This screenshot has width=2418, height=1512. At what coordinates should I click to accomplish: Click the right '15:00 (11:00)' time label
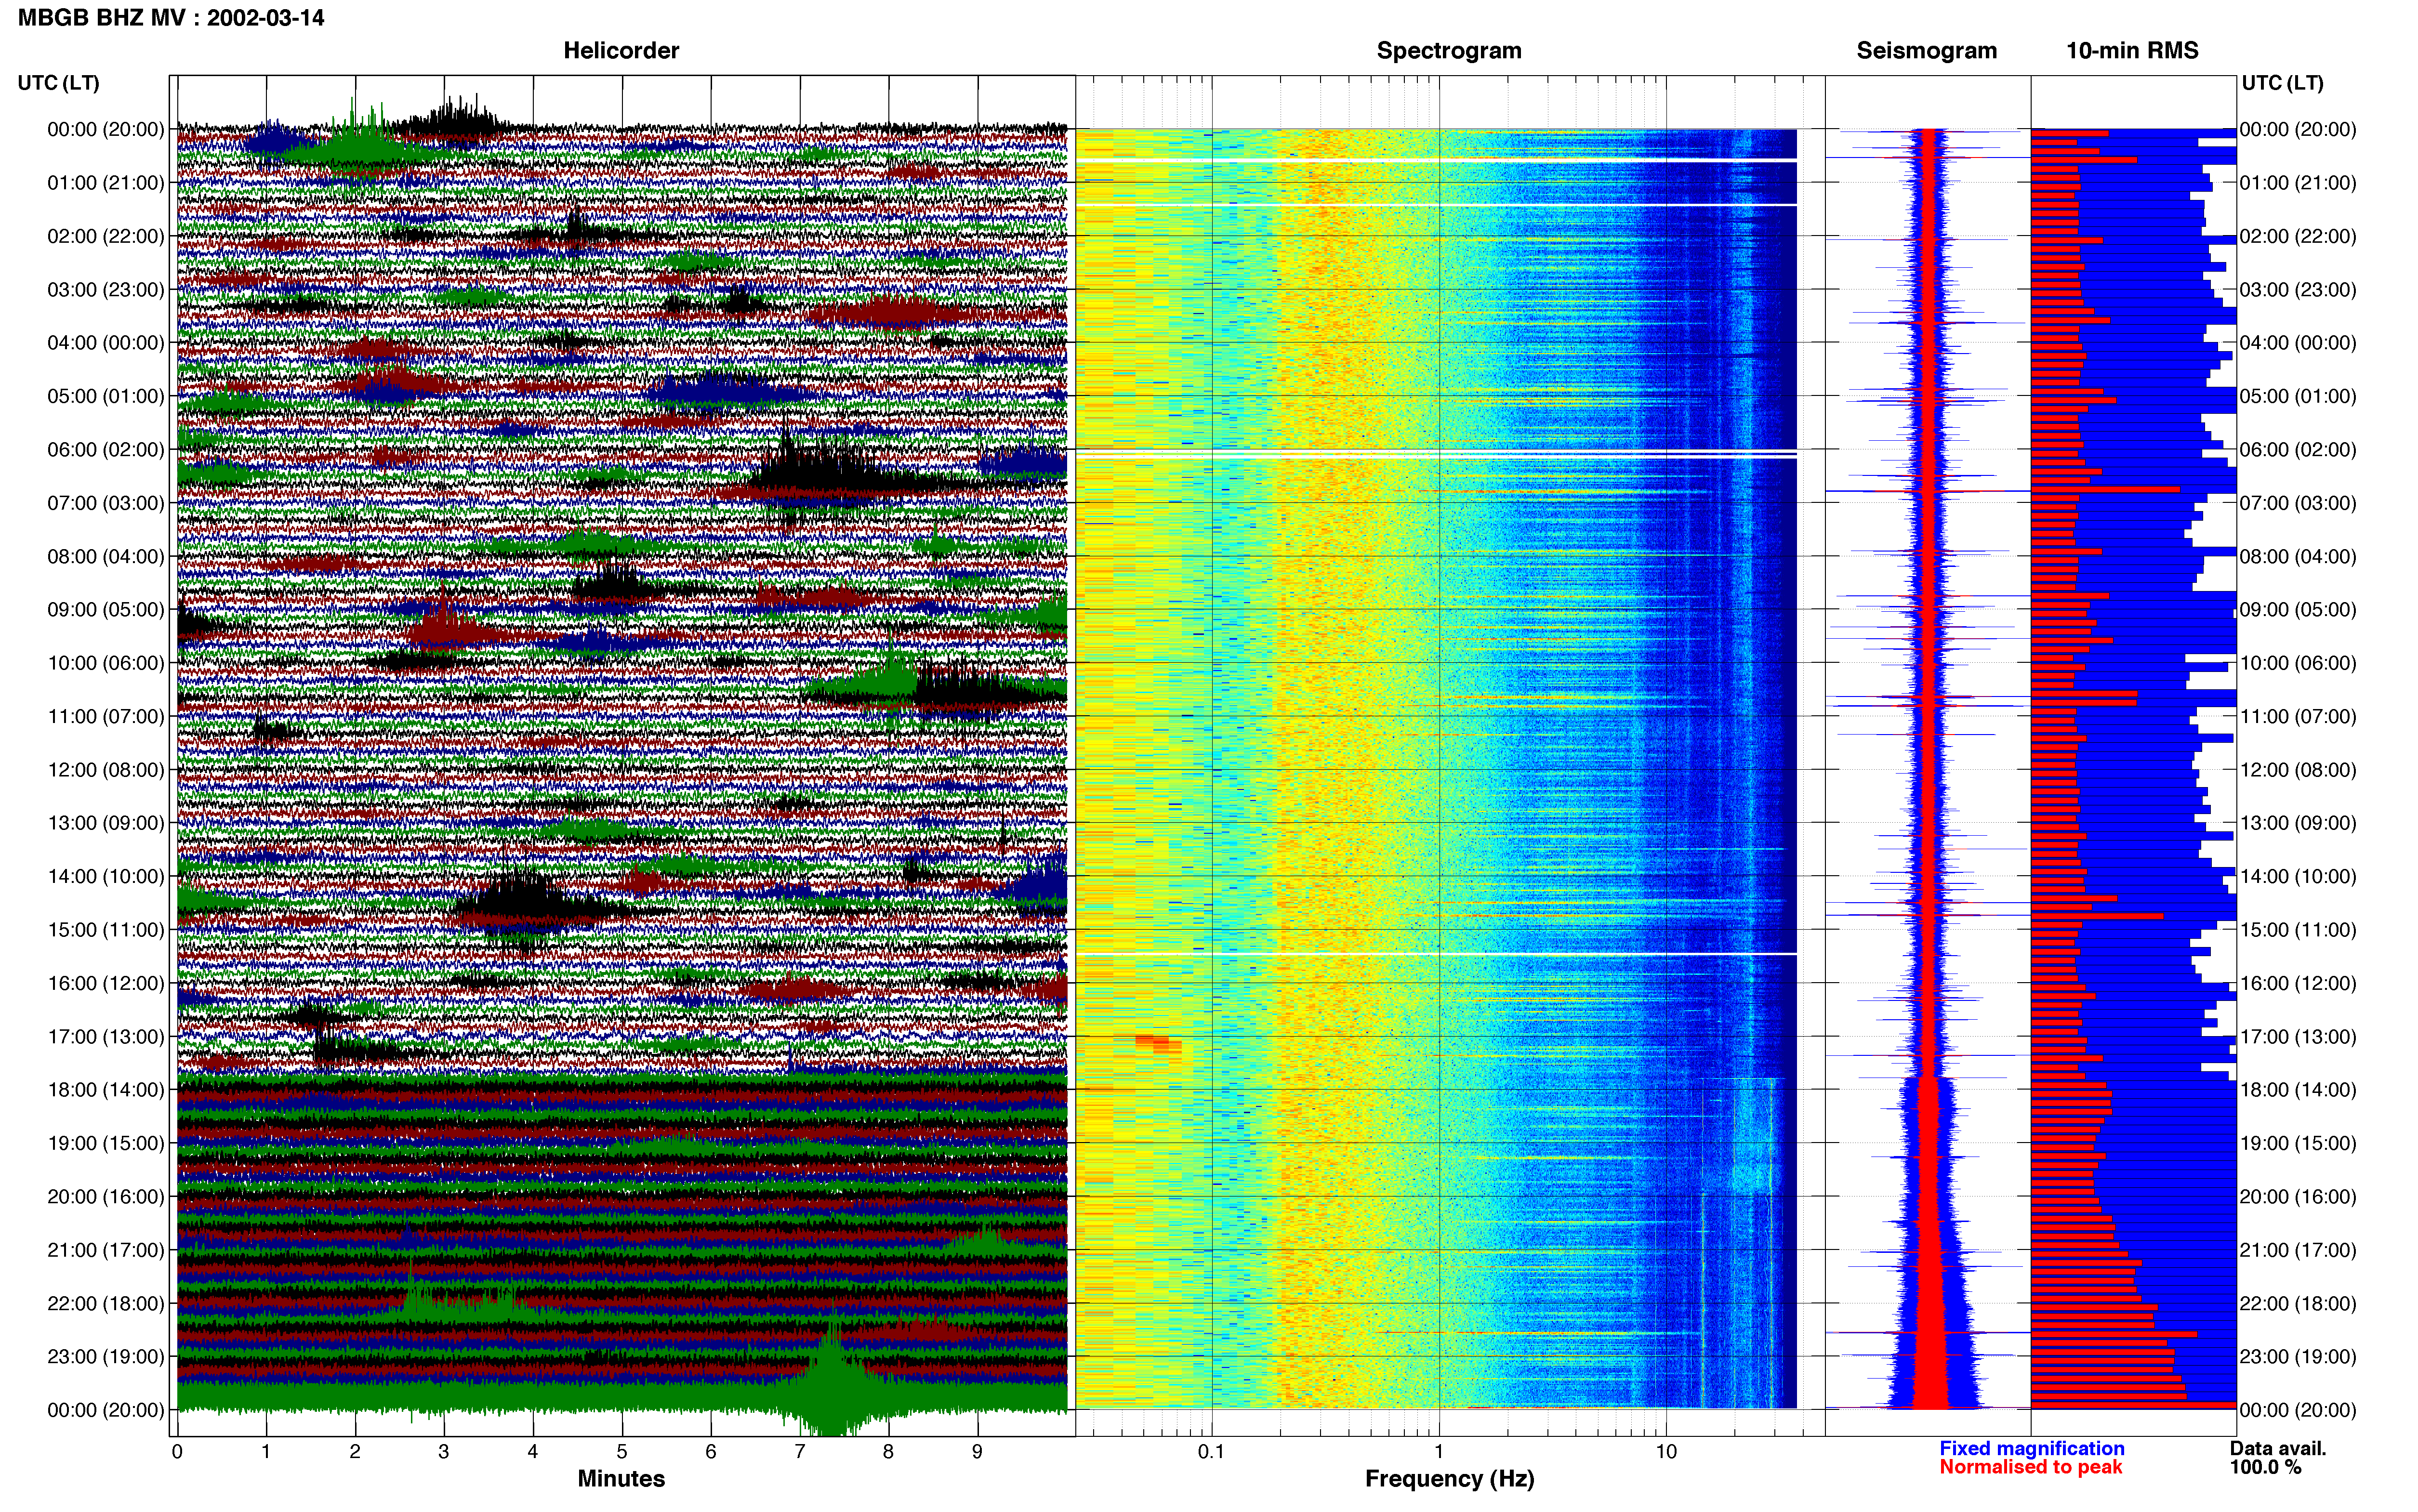coord(2298,930)
